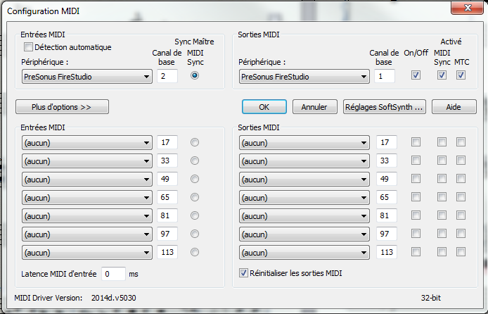Screen dimensions: 488x314
Task: Expand Plus d'options section
Action: coord(62,107)
